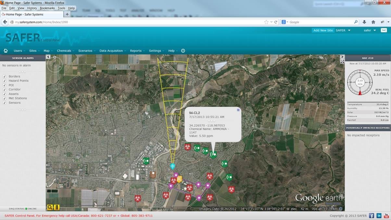The width and height of the screenshot is (391, 220).
Task: Click the yellow ruler tool beside magnifier
Action: pyautogui.click(x=57, y=207)
